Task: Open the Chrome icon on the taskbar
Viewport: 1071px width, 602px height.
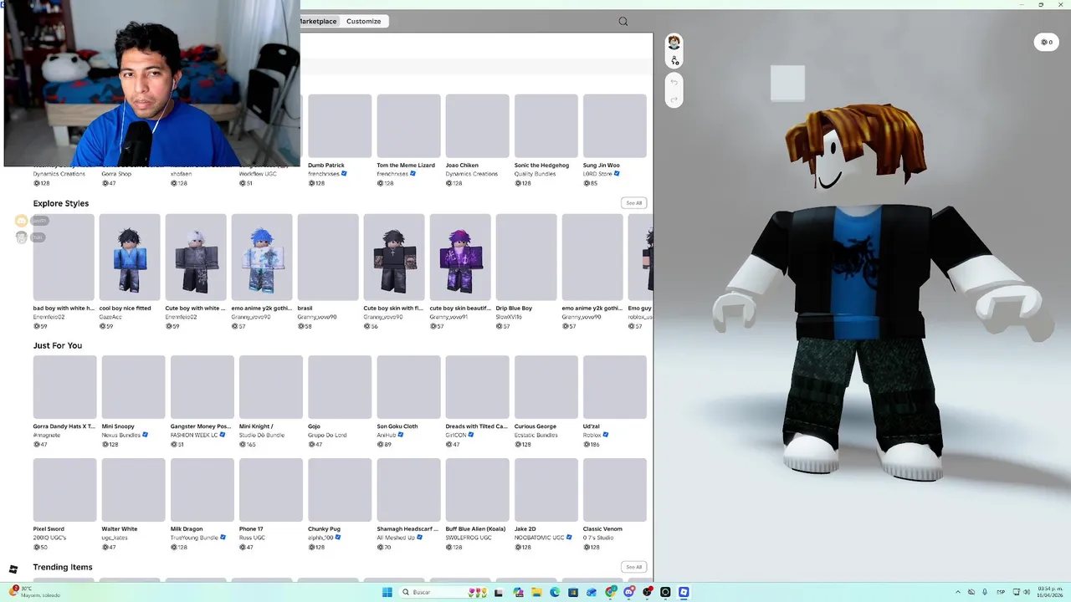Action: coord(610,592)
